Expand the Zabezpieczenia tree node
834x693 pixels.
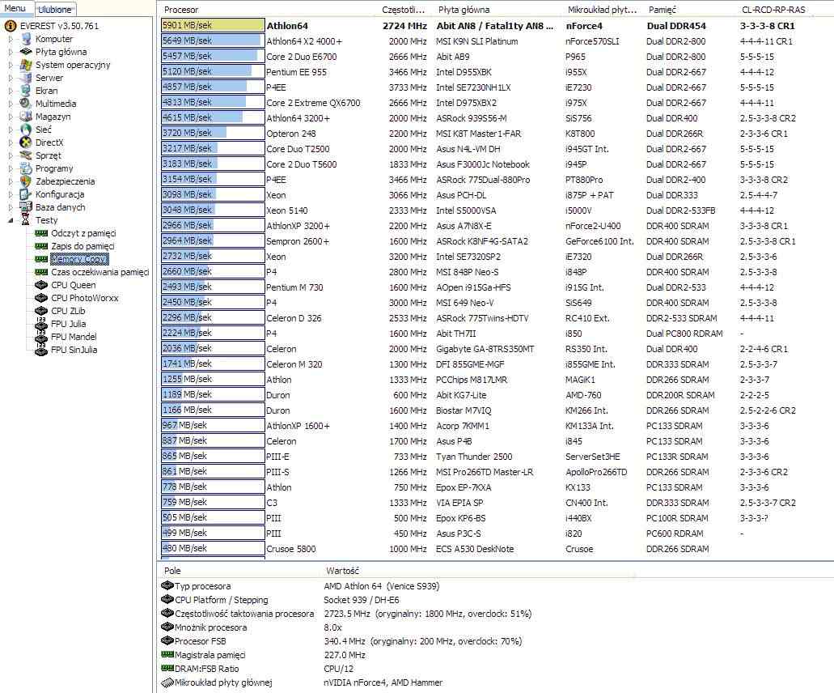(x=11, y=181)
